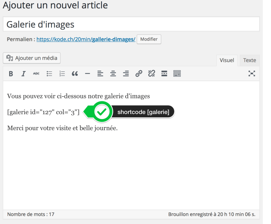Create a bulleted list
This screenshot has height=224, width=271.
click(x=49, y=74)
